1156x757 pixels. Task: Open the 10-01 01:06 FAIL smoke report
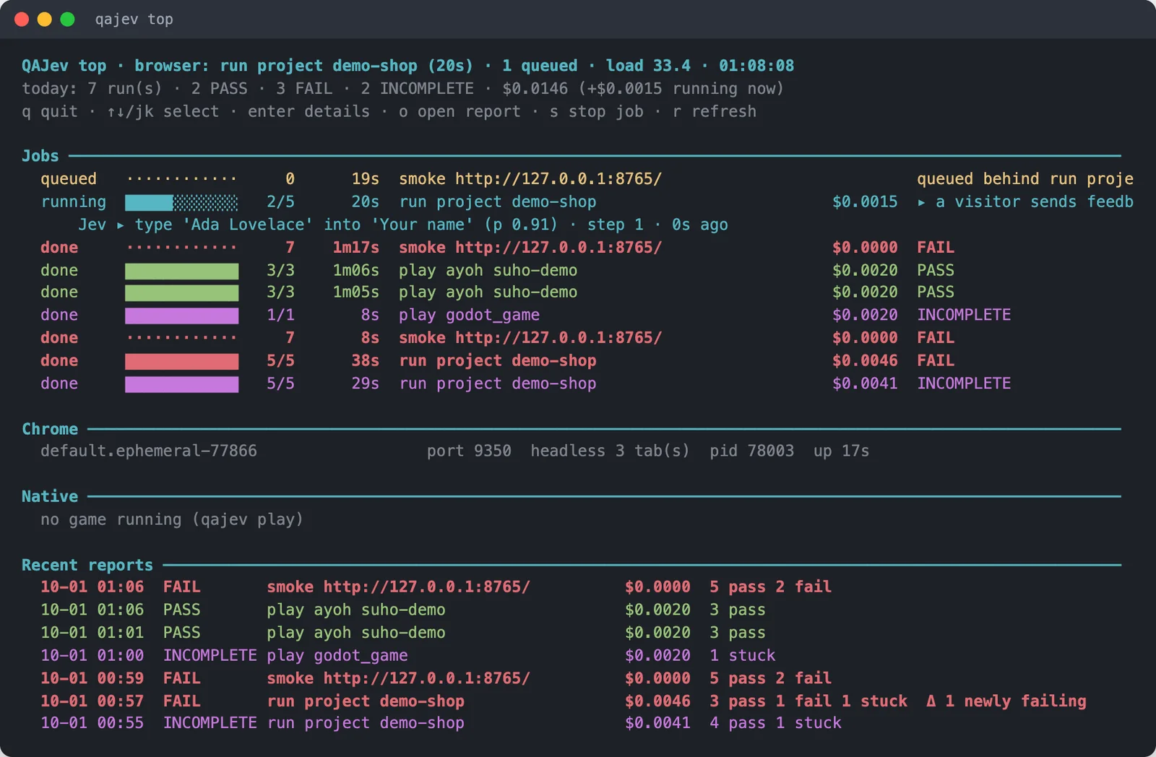pos(436,587)
